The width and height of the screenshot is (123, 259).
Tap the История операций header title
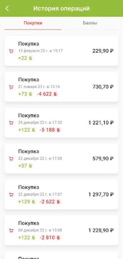pos(61,8)
